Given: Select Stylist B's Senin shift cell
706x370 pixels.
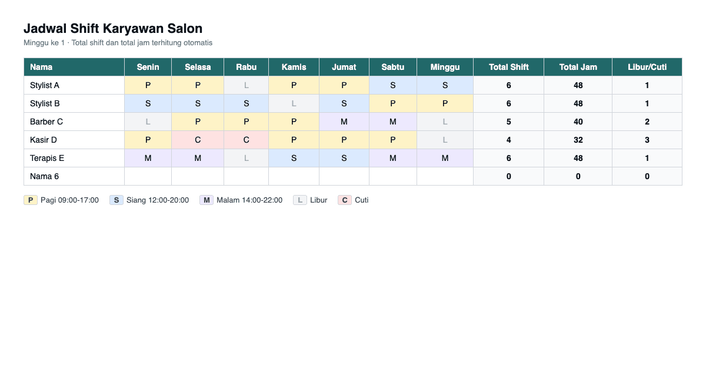Looking at the screenshot, I should [x=148, y=103].
